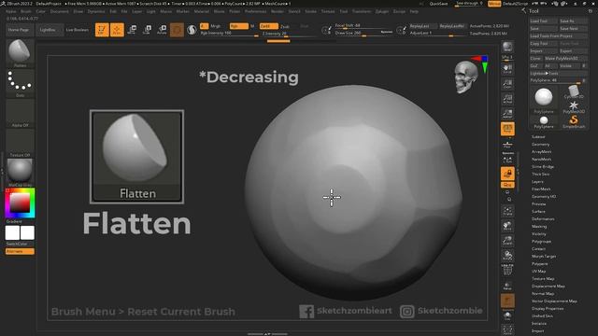Click the Move view icon on right shelf
Screen dimensions: 598x336
(507, 226)
